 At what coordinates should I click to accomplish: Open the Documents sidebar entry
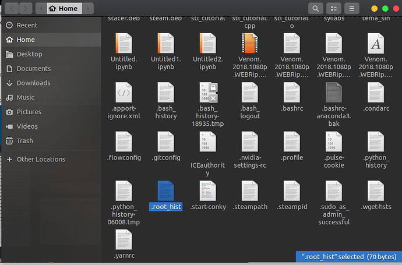pyautogui.click(x=33, y=69)
